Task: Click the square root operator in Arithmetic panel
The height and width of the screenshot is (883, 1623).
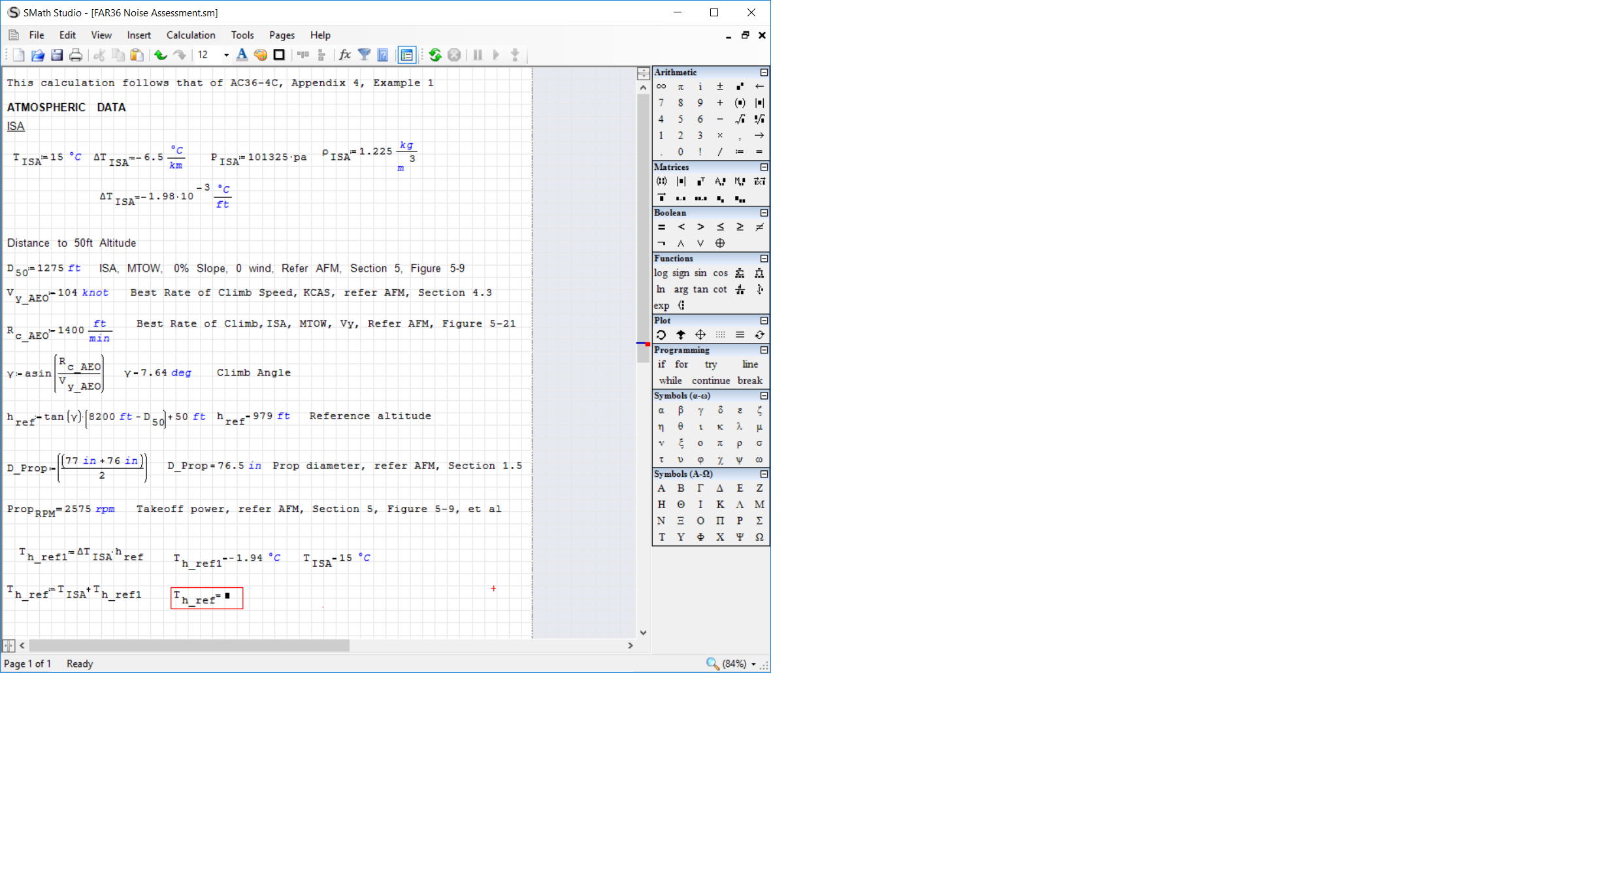Action: pos(740,119)
